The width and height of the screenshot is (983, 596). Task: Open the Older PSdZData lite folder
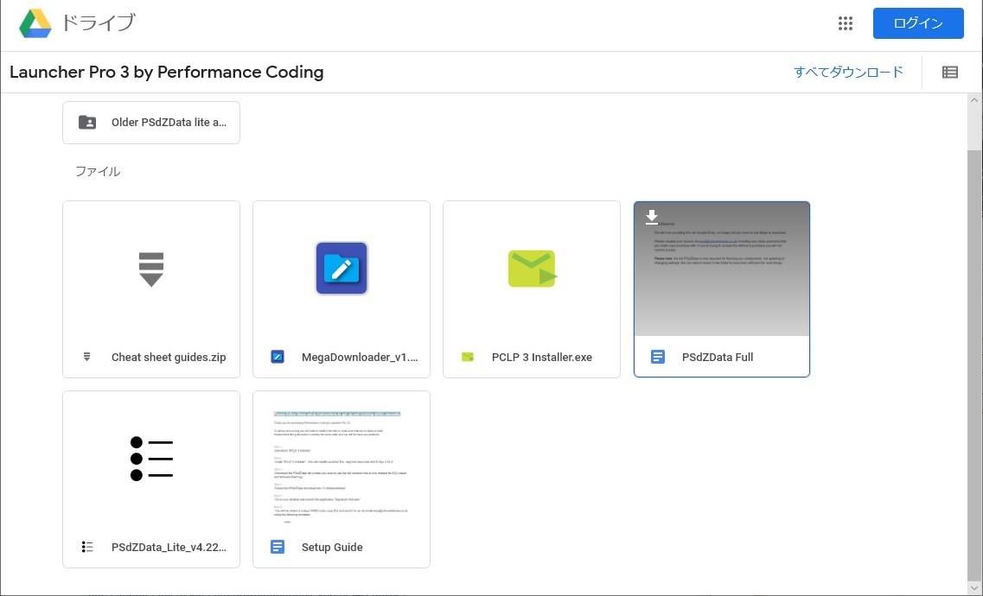pyautogui.click(x=151, y=123)
